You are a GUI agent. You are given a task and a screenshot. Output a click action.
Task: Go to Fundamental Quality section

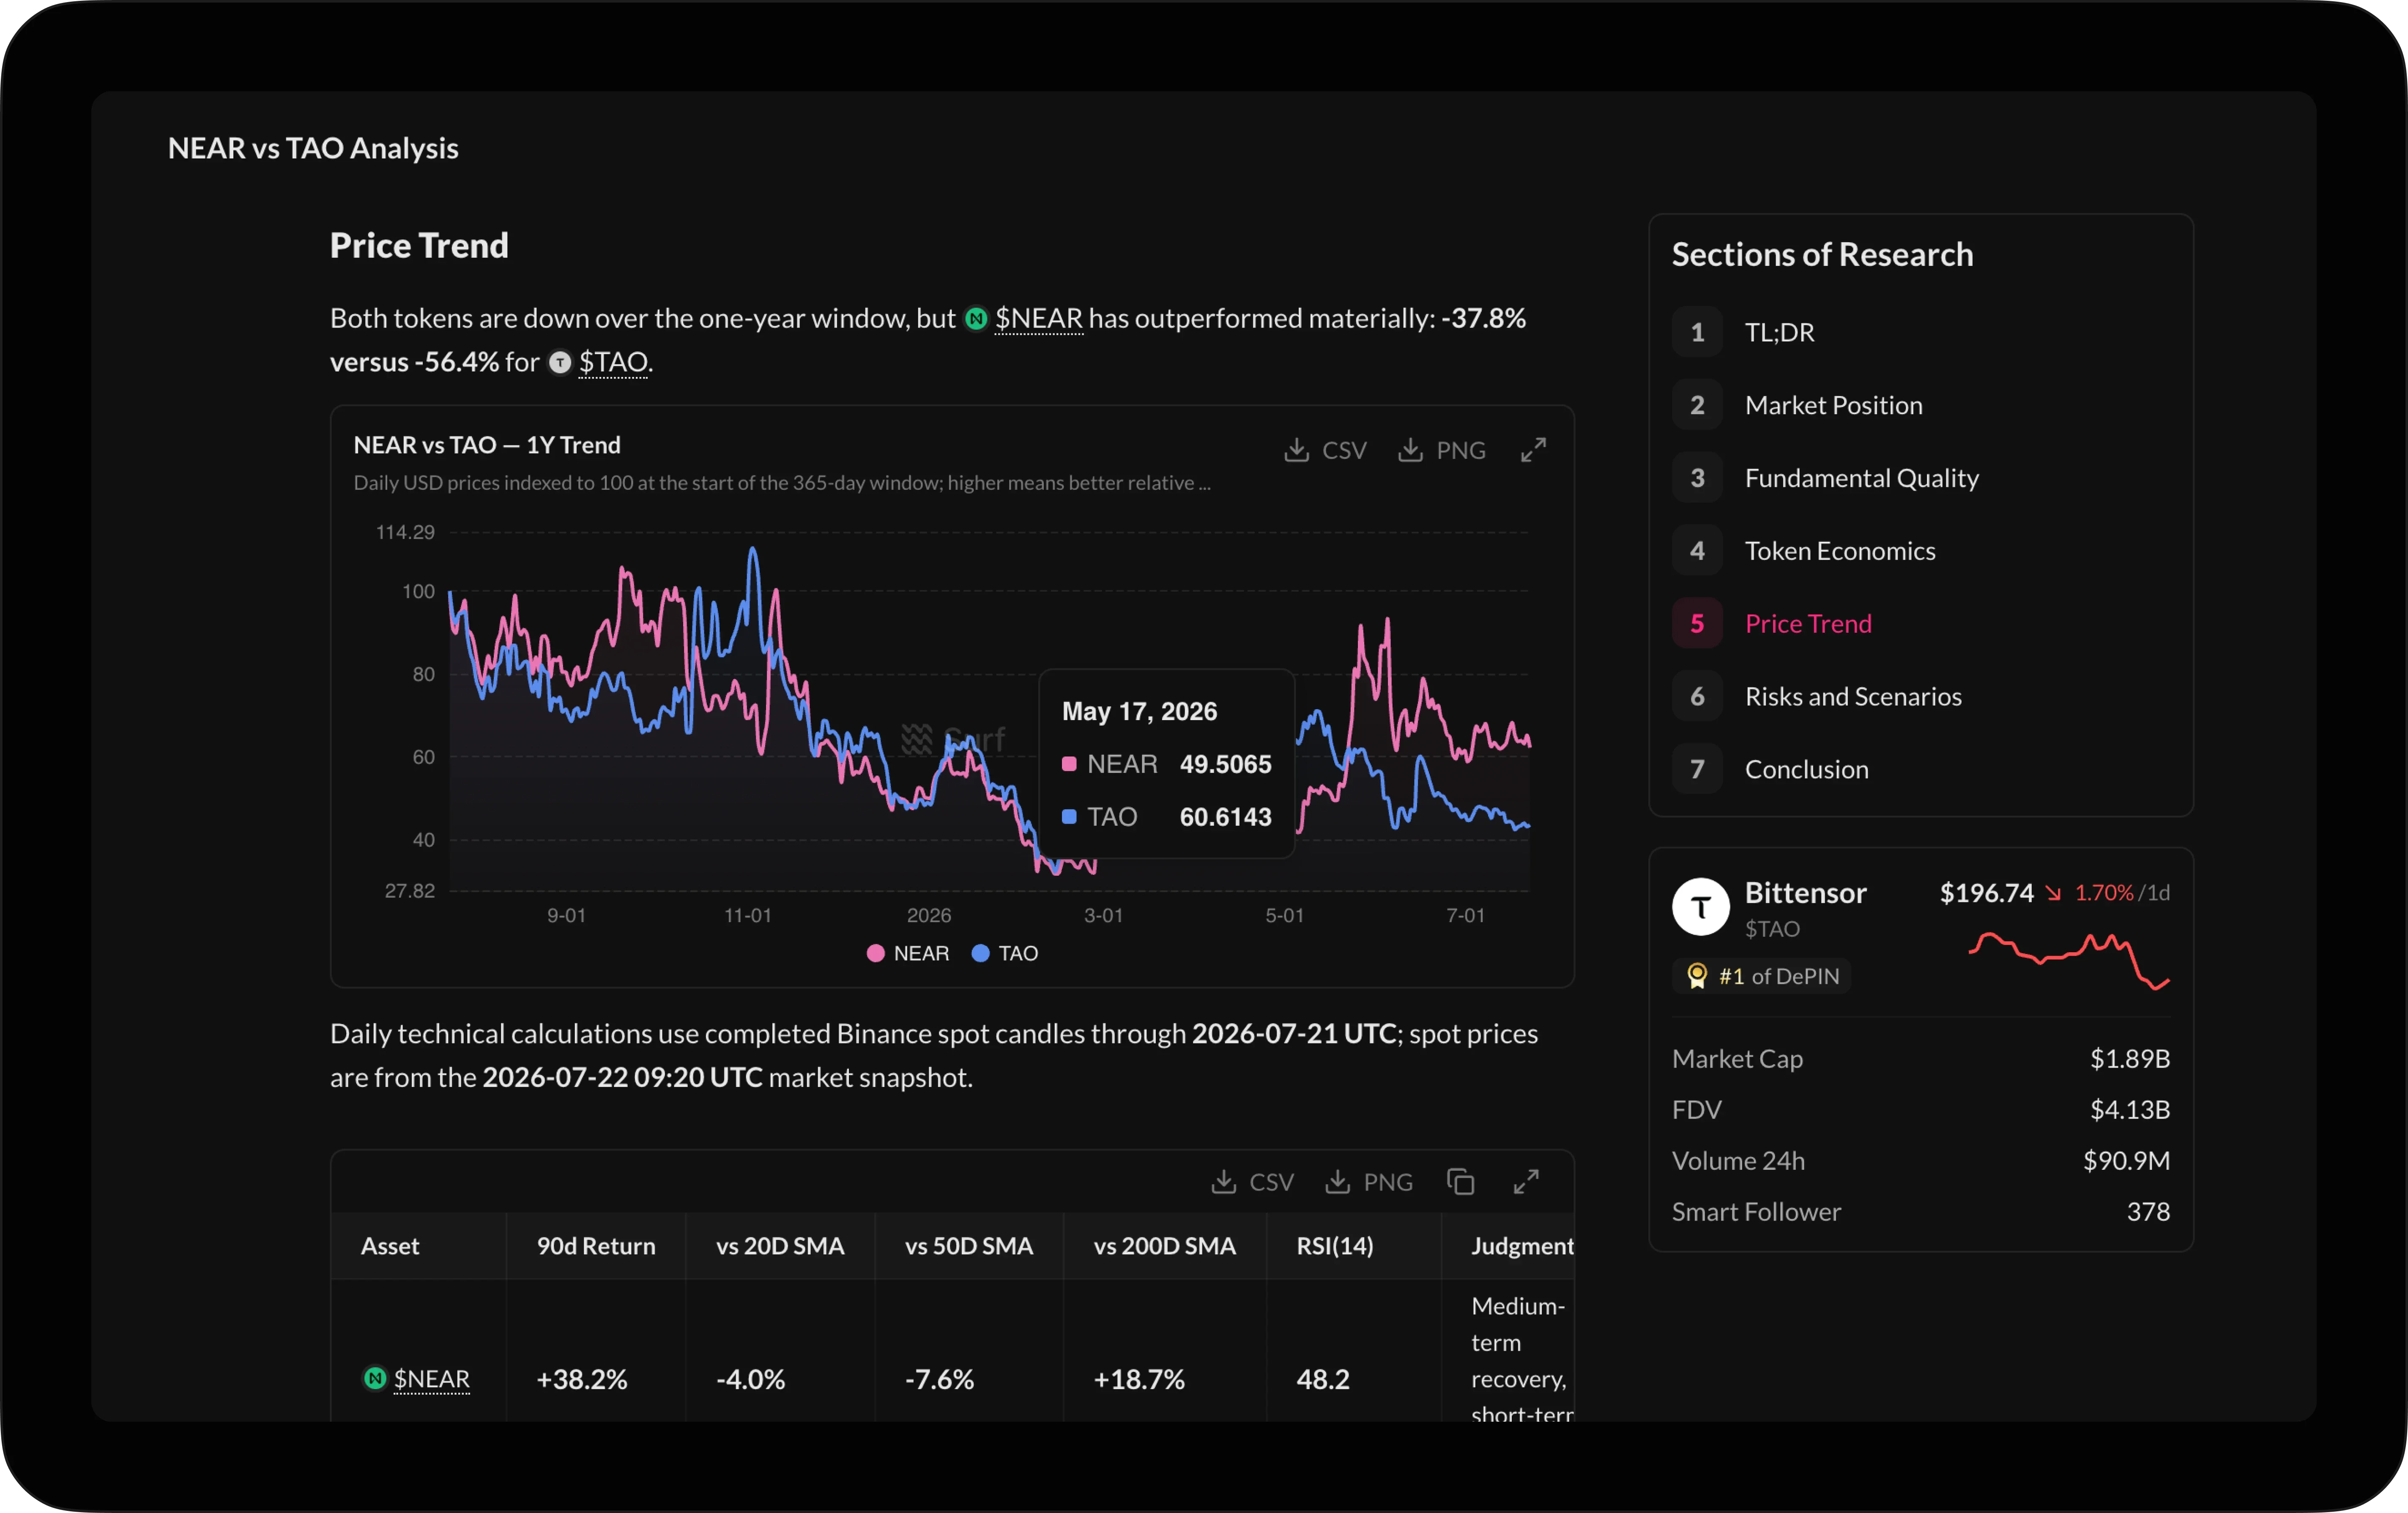point(1861,478)
